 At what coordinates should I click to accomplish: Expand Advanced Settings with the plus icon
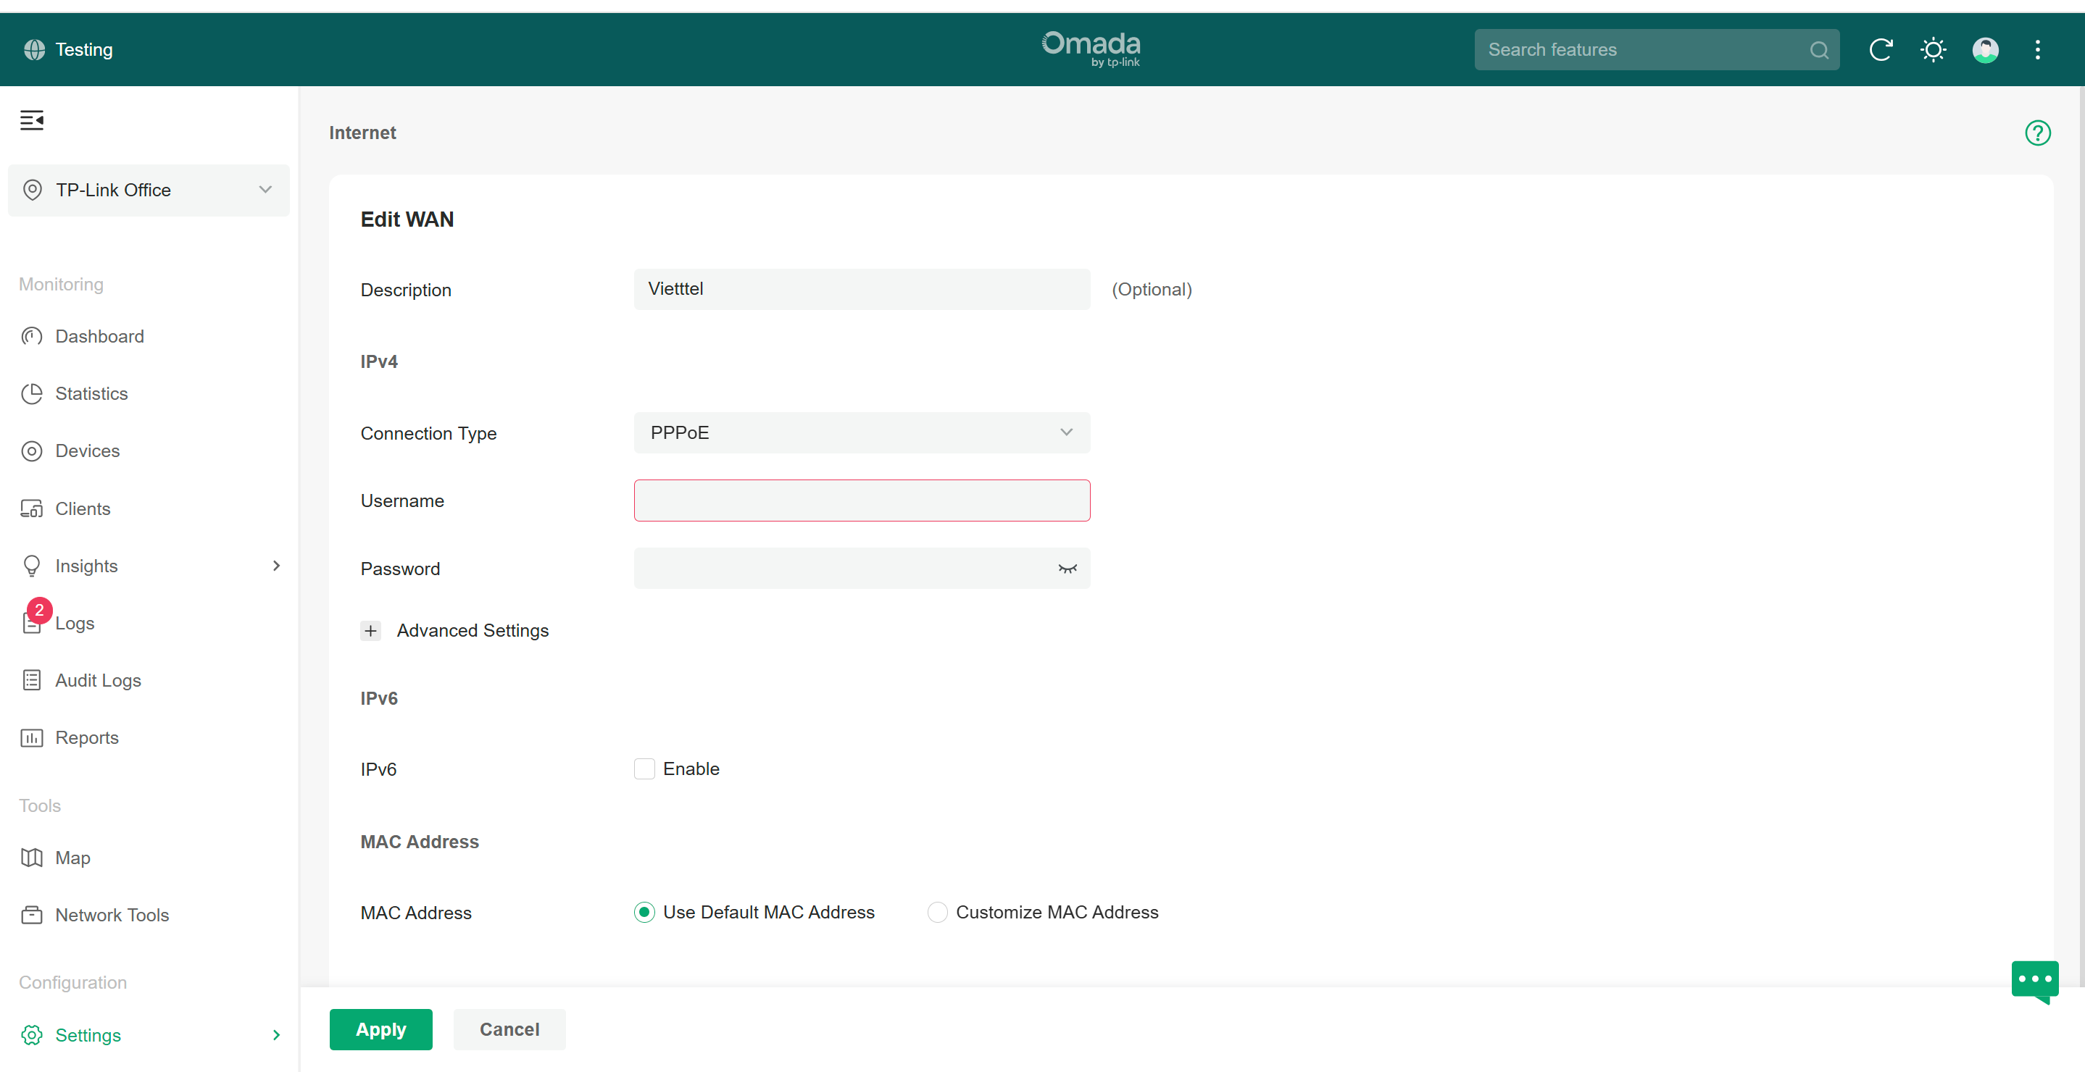coord(370,631)
